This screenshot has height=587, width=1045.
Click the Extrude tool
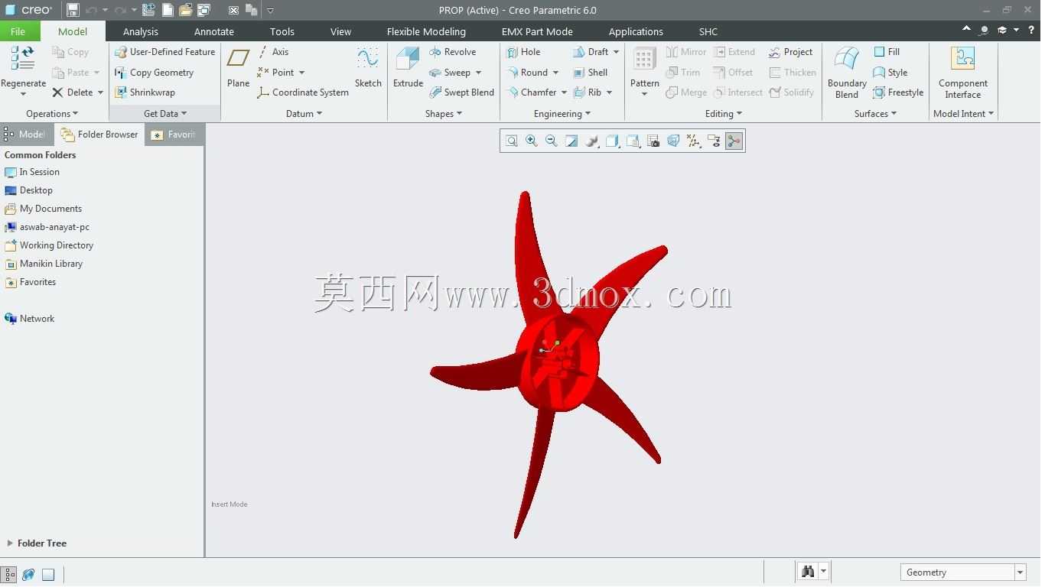[408, 68]
